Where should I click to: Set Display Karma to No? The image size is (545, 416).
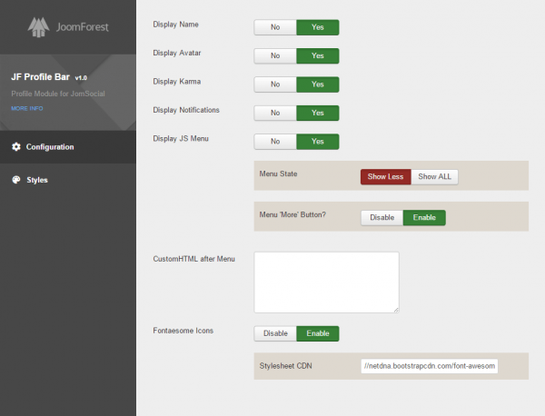click(x=275, y=84)
